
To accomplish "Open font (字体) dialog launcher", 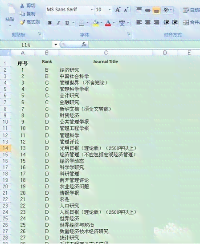I will pyautogui.click(x=128, y=34).
